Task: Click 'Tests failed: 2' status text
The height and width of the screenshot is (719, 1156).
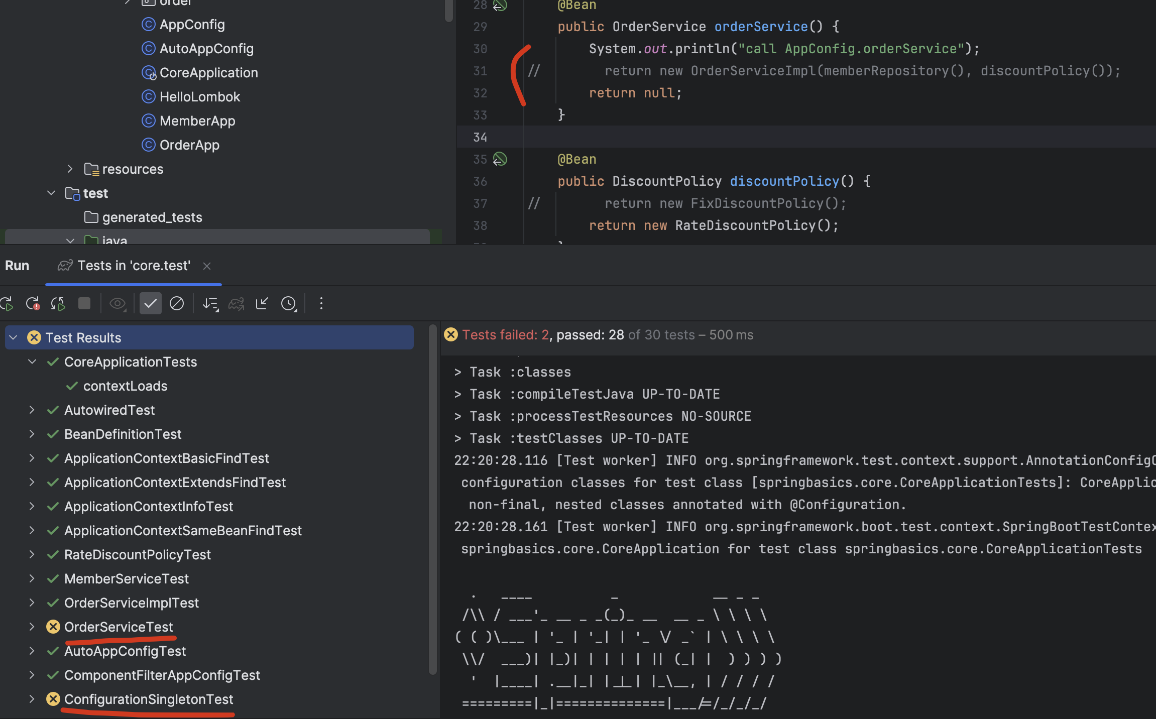Action: (506, 335)
